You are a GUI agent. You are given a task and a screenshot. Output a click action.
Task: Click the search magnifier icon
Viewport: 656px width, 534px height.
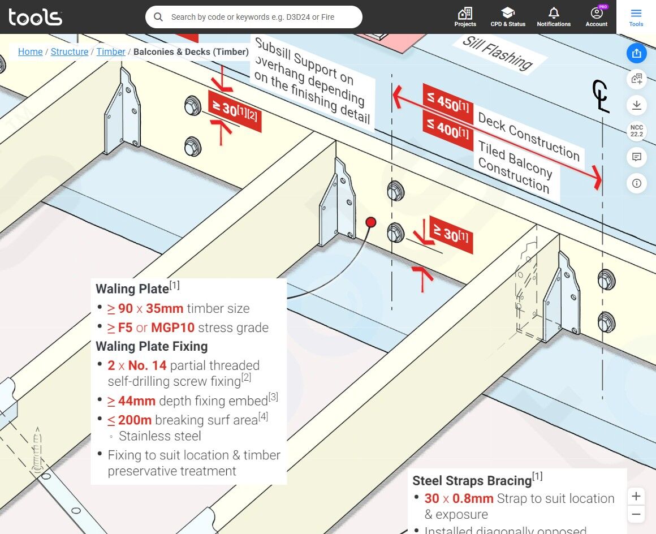(158, 17)
